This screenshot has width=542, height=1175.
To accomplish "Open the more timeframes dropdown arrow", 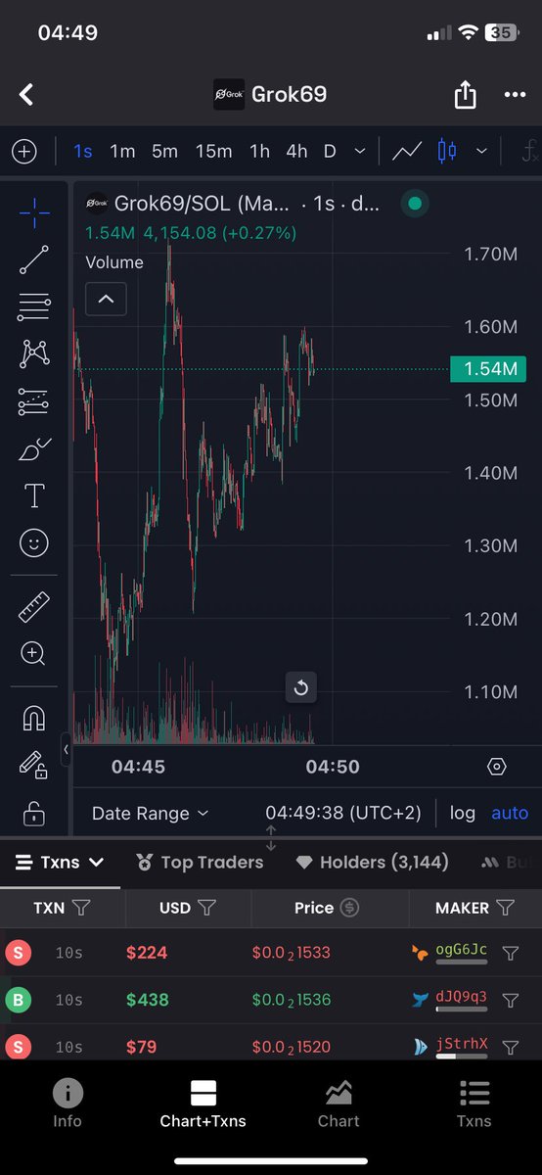I will [360, 152].
